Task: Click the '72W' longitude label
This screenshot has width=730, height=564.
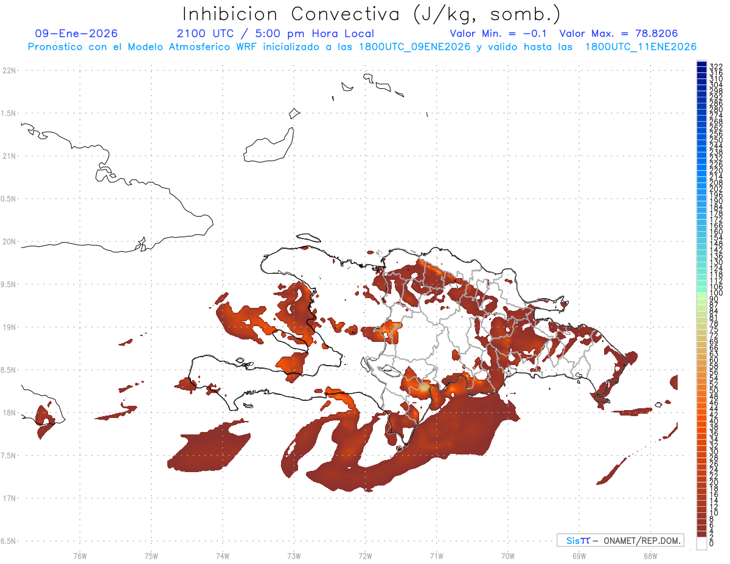Action: 365,555
